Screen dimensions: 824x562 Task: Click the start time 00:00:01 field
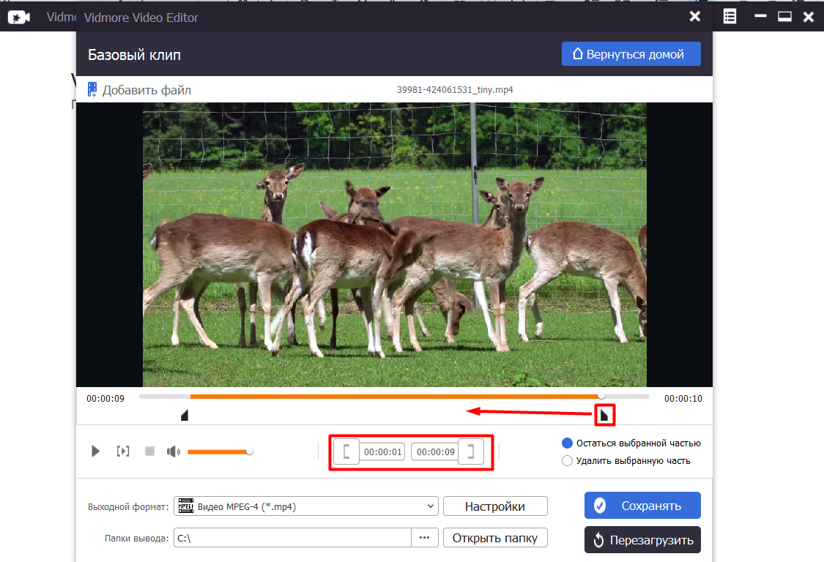(383, 452)
